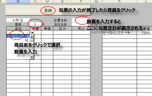Select column E header
152x96 pixels.
point(62,1)
